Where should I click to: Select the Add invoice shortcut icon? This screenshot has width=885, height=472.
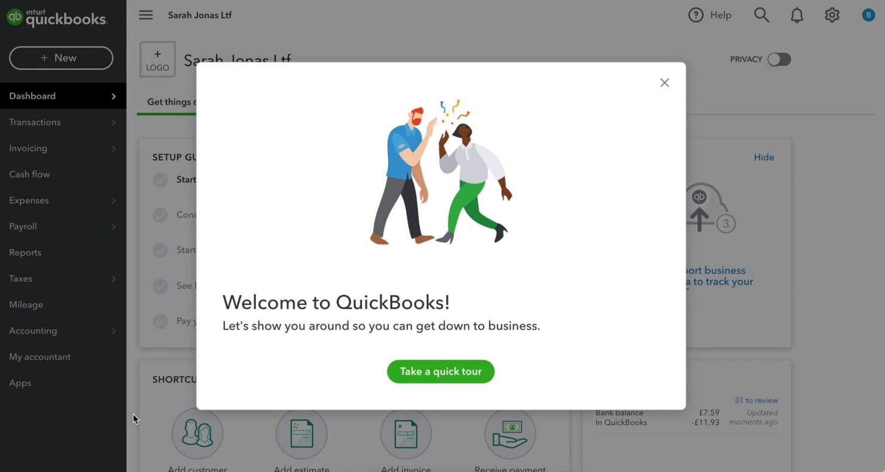point(406,433)
